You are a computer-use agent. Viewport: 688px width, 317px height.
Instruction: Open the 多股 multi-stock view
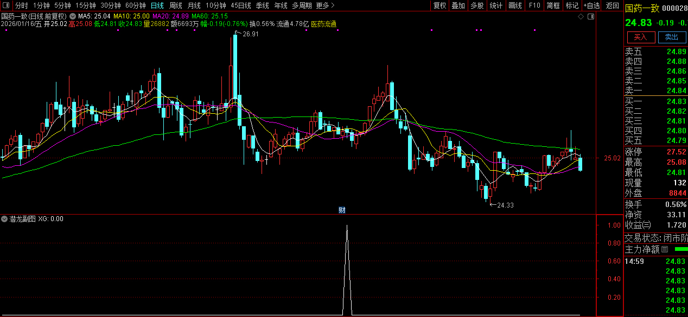click(x=477, y=5)
